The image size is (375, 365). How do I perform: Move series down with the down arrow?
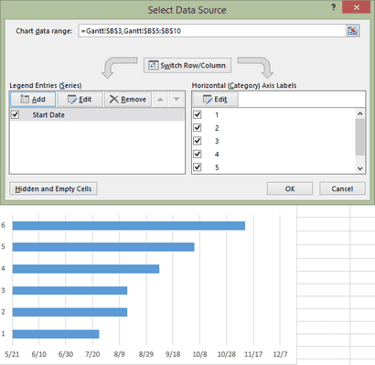177,99
